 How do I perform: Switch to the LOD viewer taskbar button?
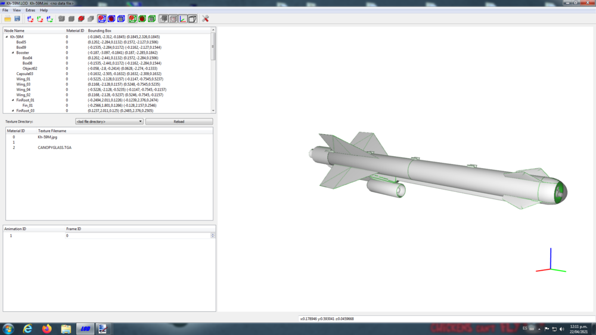point(85,328)
